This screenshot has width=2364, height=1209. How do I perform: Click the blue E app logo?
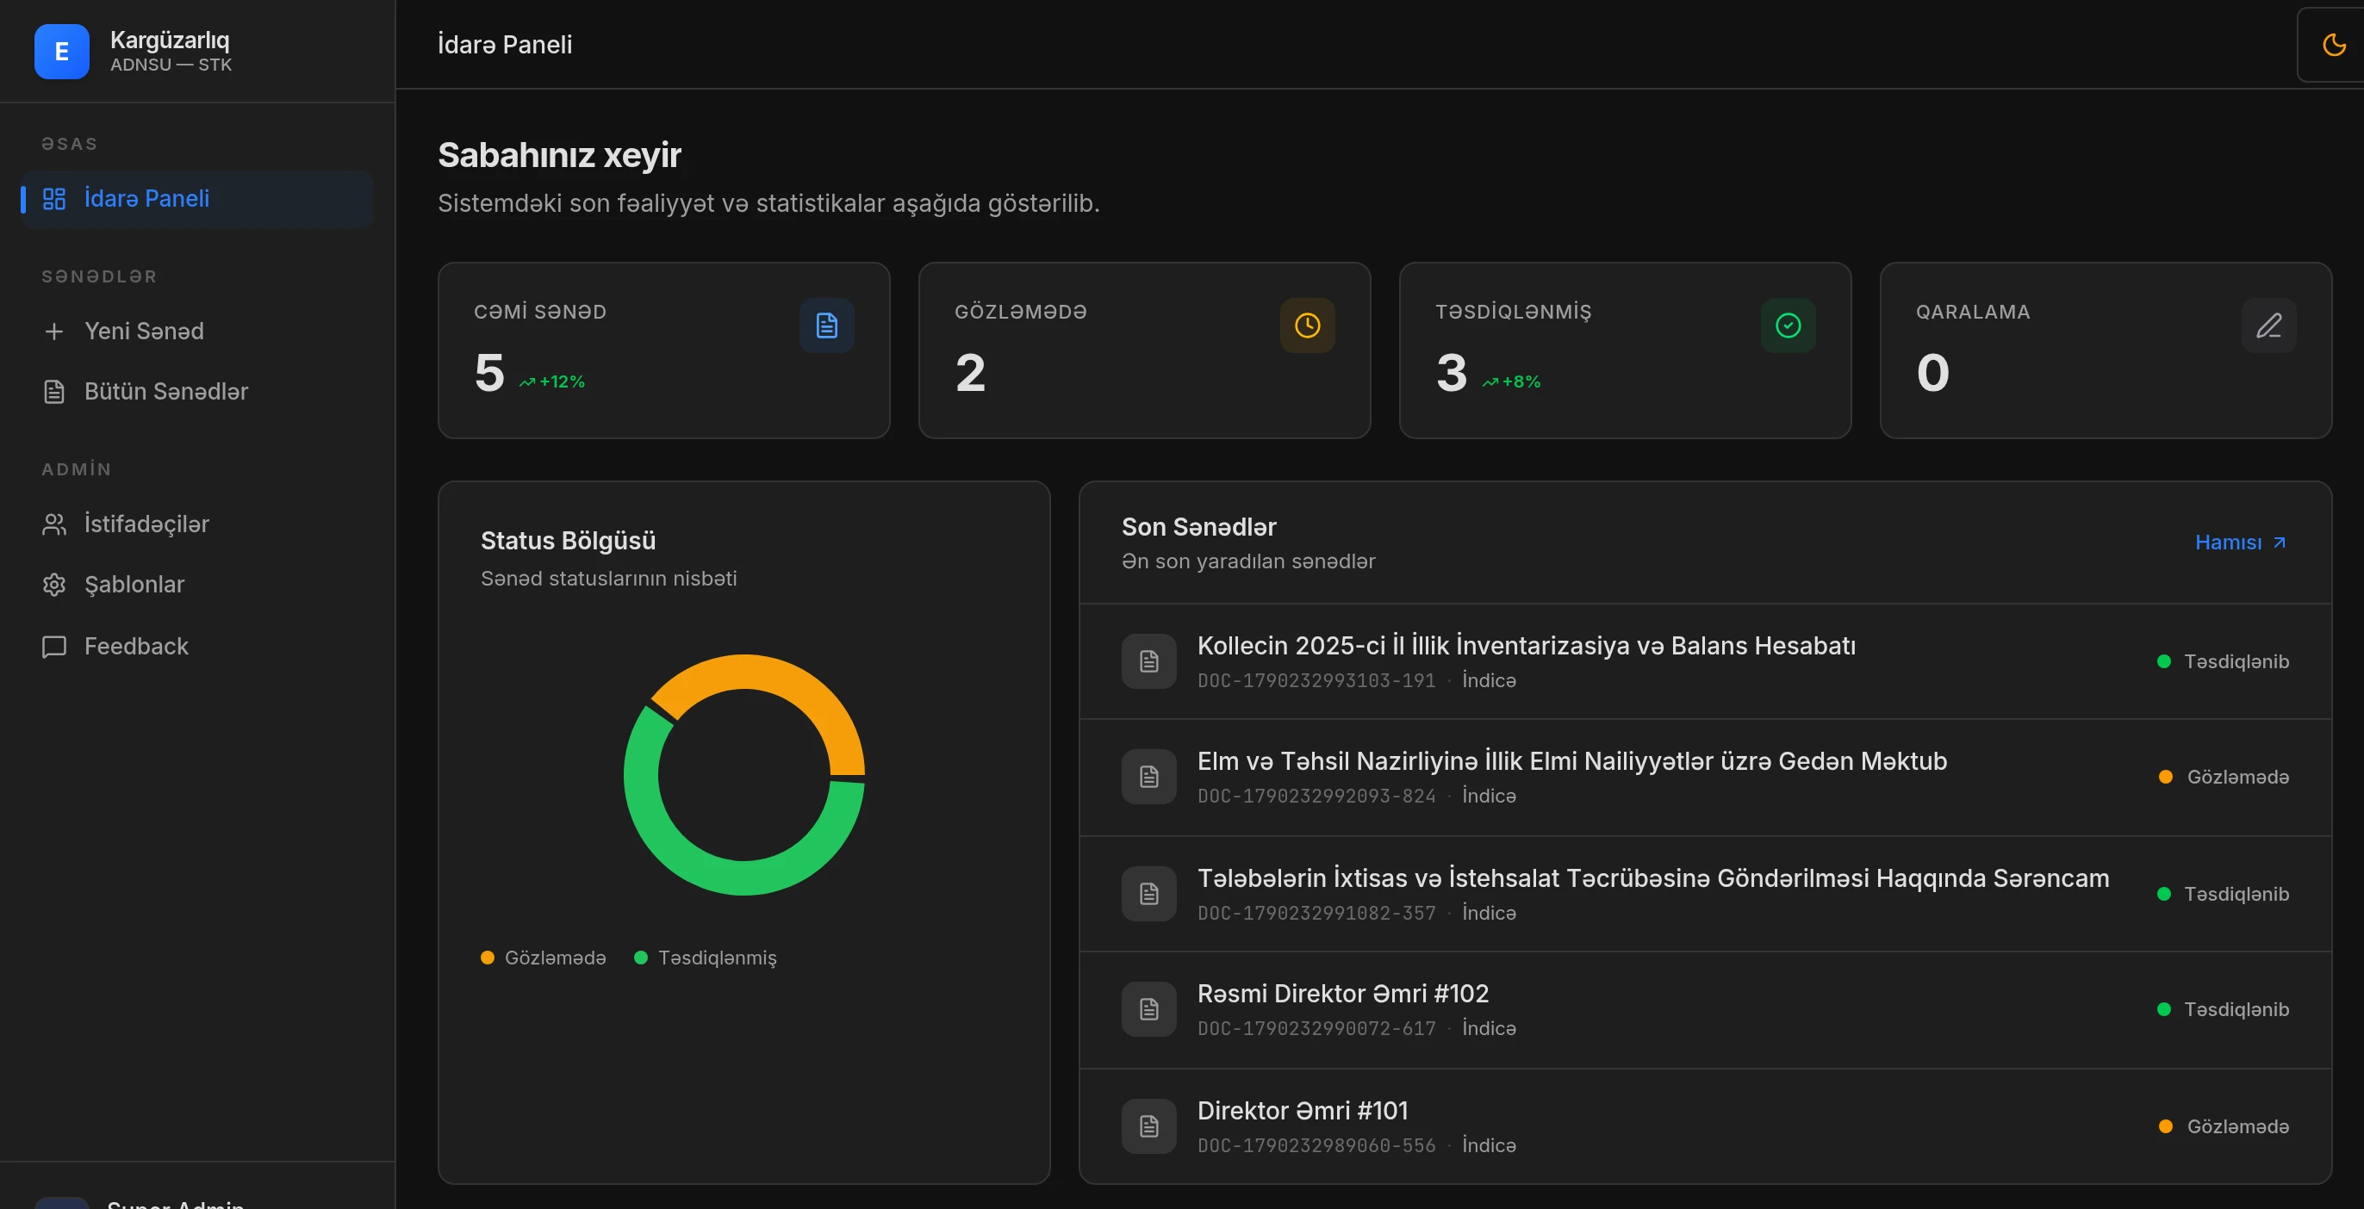tap(61, 52)
